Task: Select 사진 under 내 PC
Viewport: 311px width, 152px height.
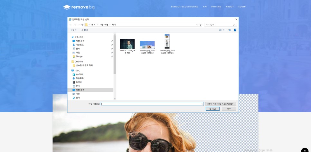Action: pyautogui.click(x=78, y=94)
